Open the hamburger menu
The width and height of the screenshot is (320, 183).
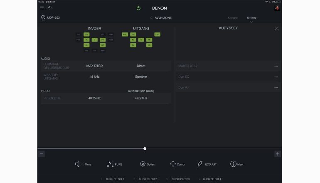(42, 8)
